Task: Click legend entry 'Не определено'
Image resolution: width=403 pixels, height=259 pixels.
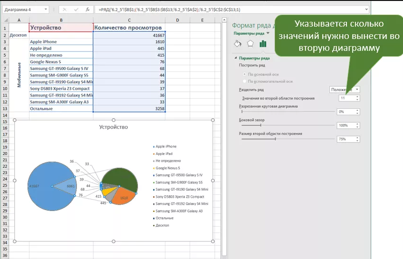Action: pos(168,161)
